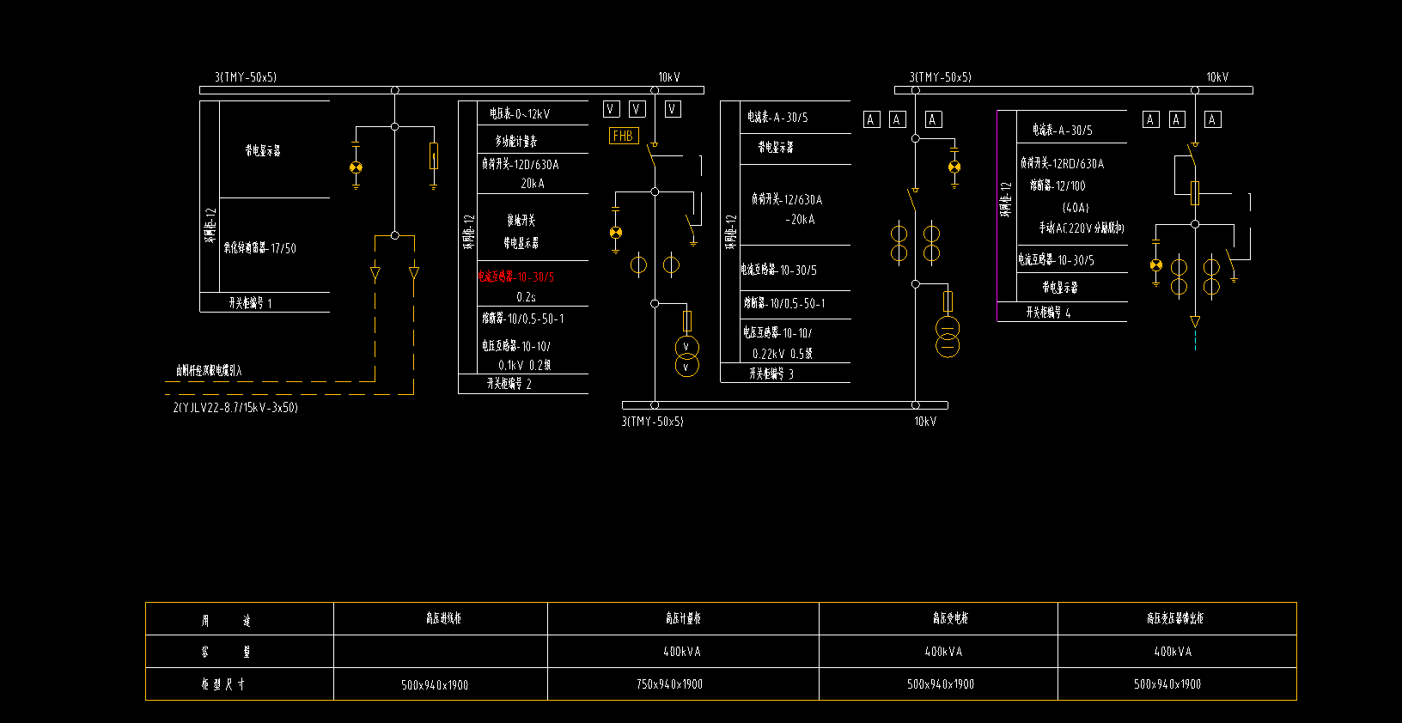Viewport: 1402px width, 723px height.
Task: Select 电流表-A-30/5 in cabinet 3 list
Action: pyautogui.click(x=777, y=118)
